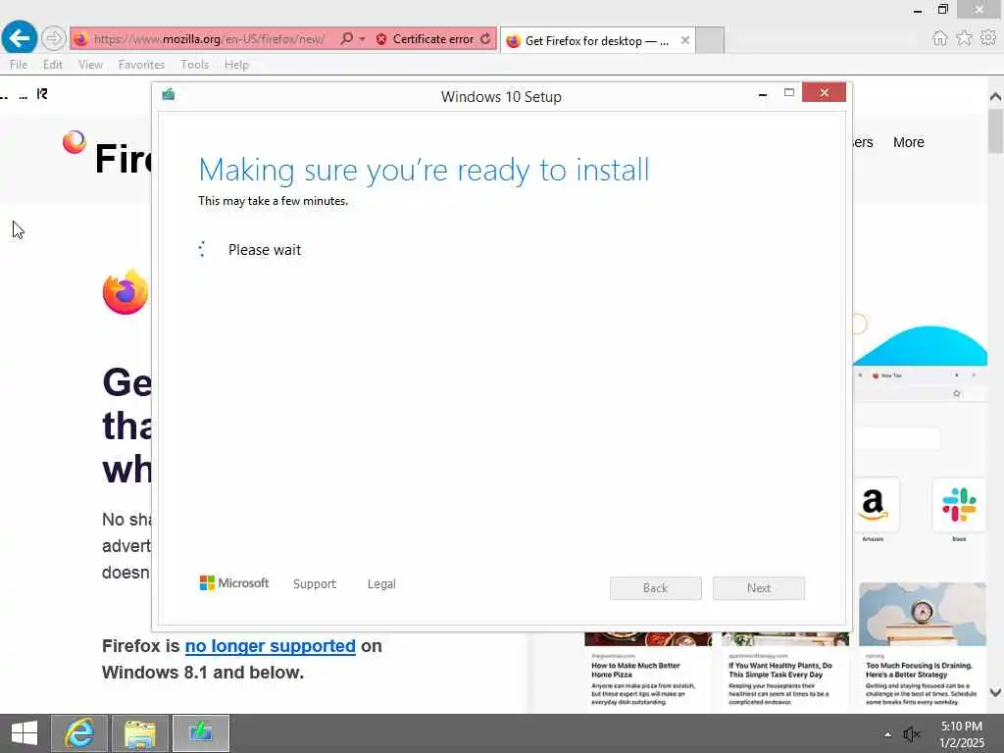
Task: Open the If You Want Healthy Plants article
Action: (x=785, y=669)
